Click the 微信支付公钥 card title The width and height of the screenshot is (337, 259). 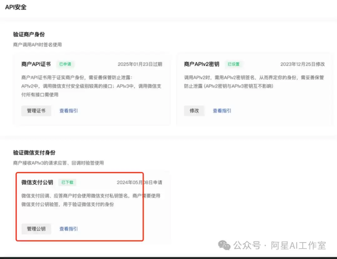37,182
